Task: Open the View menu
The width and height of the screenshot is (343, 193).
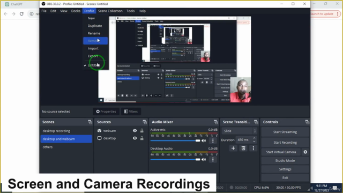Action: 64,11
